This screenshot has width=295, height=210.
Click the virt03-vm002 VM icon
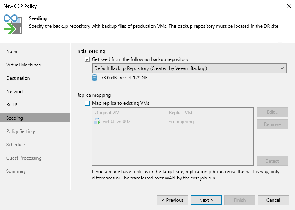97,122
